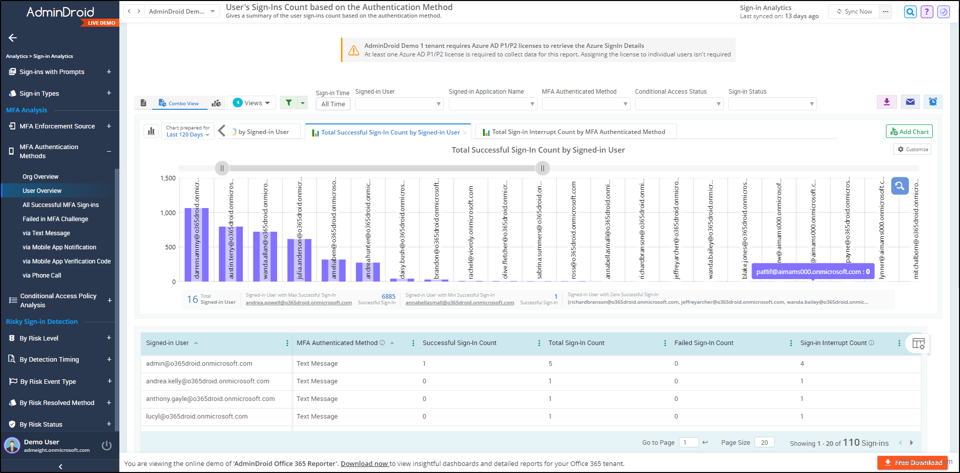This screenshot has height=473, width=960.
Task: Close the Total Successful Sign-In Count tab
Action: tap(465, 132)
